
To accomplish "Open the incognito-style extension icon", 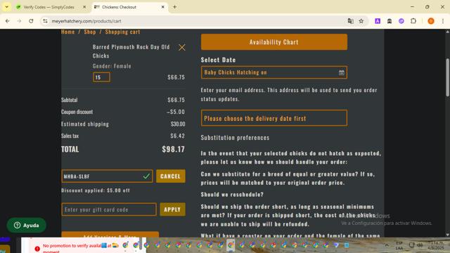I will point(390,21).
